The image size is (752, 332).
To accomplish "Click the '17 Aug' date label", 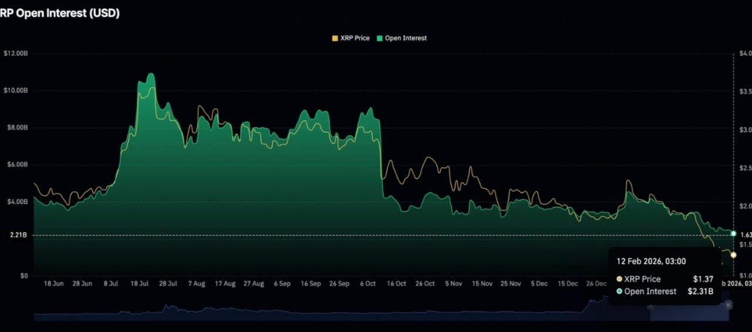I will pos(225,284).
